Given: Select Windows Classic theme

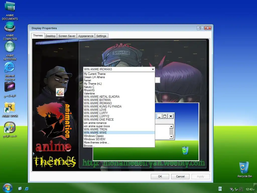Looking at the screenshot, I should point(119,136).
